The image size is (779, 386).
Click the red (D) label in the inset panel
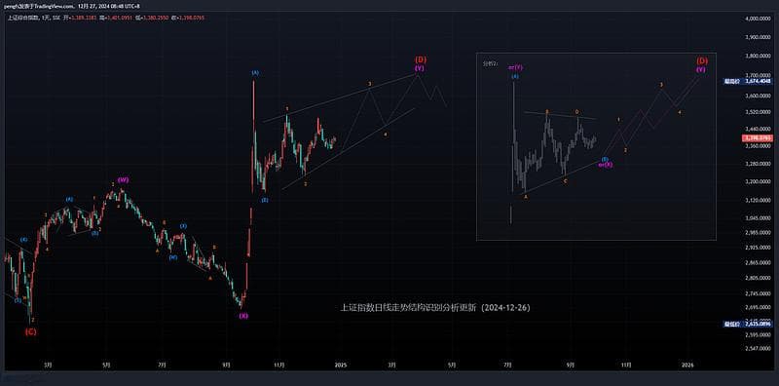(701, 60)
